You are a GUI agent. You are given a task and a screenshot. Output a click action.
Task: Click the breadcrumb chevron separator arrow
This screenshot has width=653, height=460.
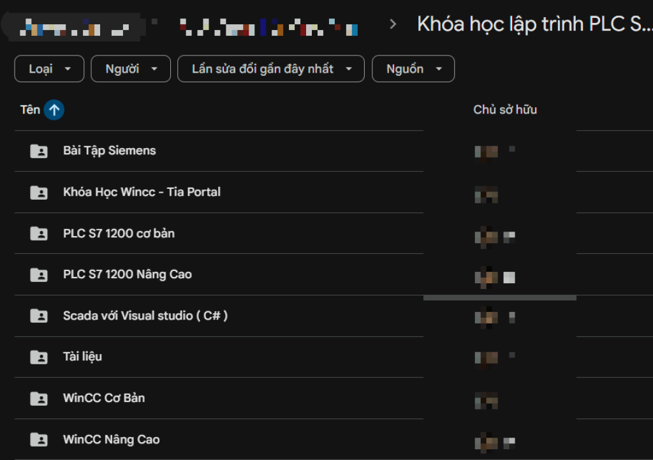pos(393,24)
